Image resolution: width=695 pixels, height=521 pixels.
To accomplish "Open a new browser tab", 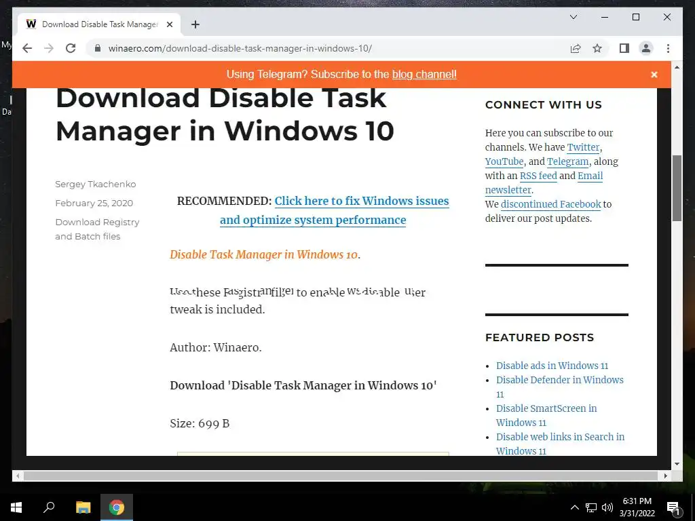I will coord(195,24).
